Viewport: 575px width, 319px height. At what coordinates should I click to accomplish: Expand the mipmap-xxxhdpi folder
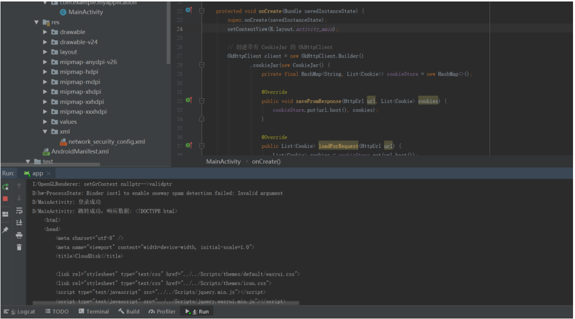tap(45, 112)
